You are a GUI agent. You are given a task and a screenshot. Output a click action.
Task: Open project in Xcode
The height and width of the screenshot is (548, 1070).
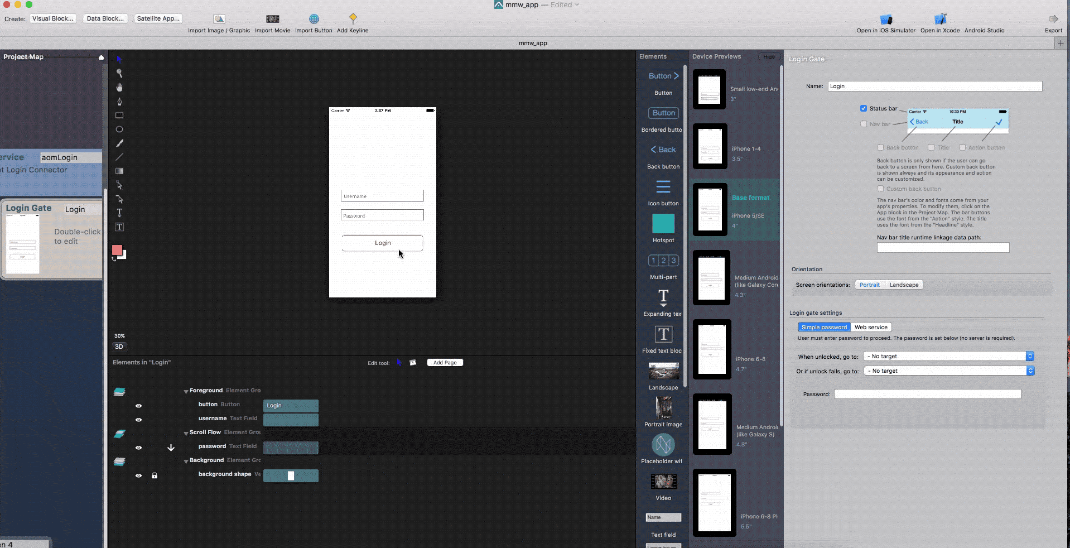click(940, 19)
